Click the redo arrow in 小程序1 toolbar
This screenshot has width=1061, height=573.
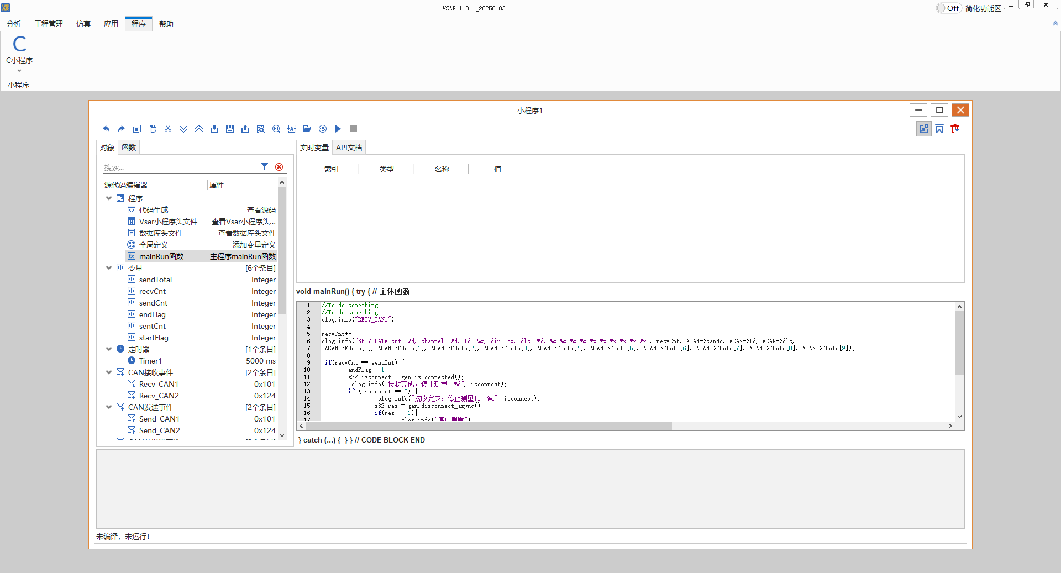coord(122,129)
